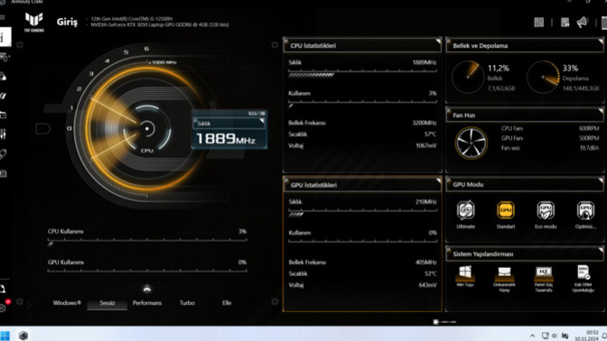Click the CPU Kullanımı bar under the gauge

147,241
